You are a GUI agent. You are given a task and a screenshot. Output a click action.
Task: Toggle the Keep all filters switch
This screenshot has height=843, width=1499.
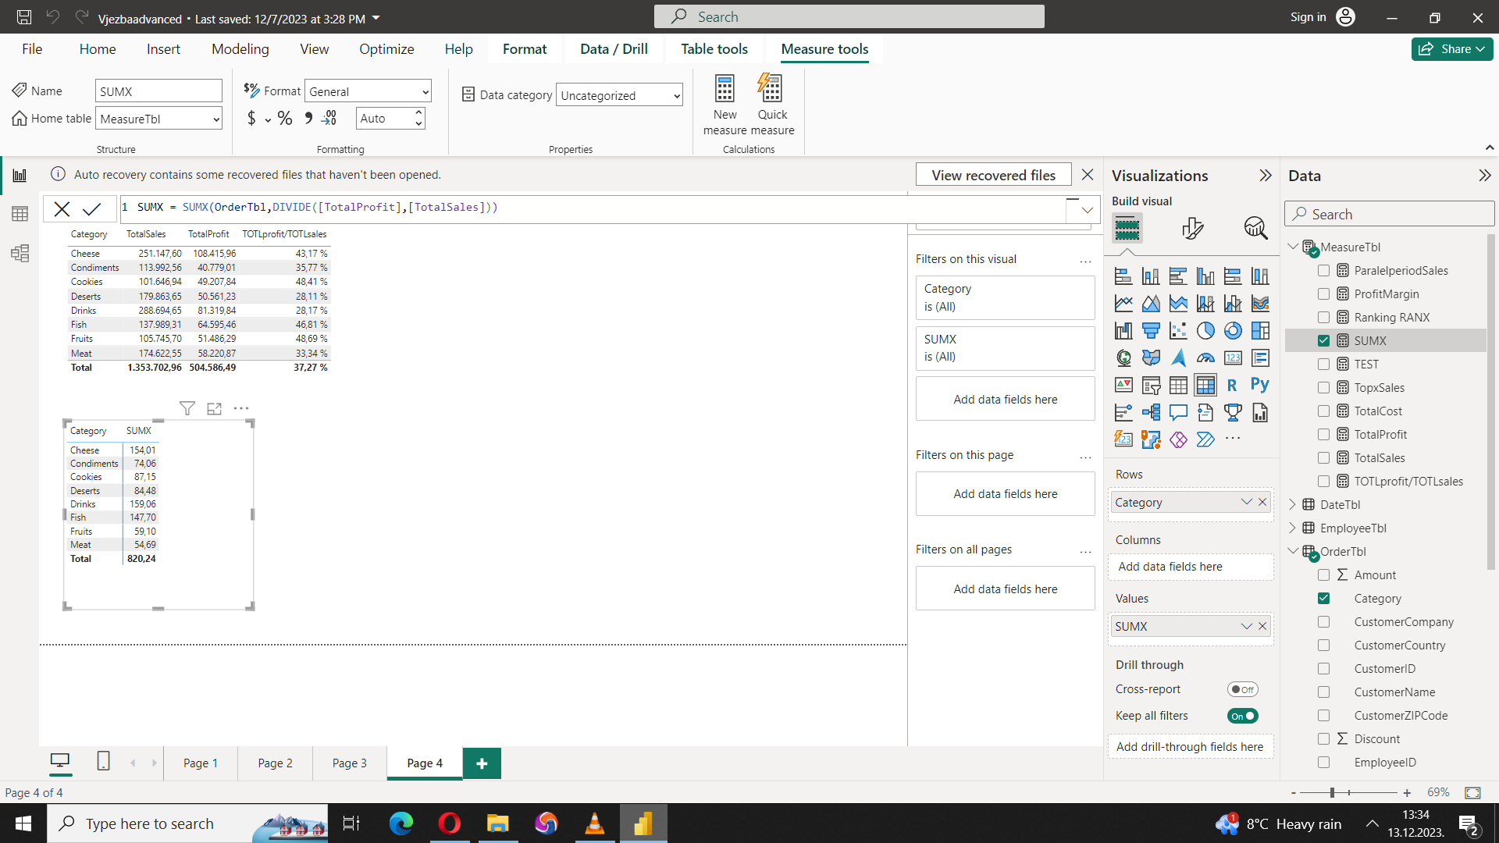[1242, 716]
